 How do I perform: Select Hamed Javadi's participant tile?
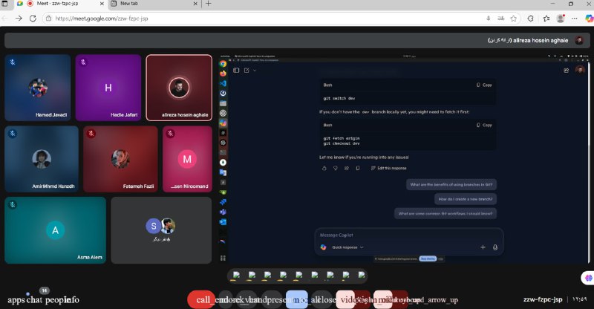click(38, 88)
